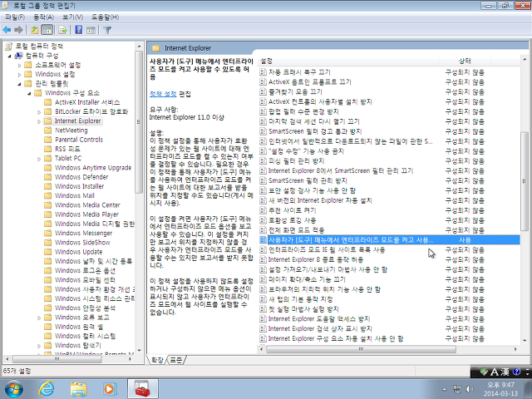Viewport: 532px width, 399px height.
Task: Show hidden tray icons arrow
Action: click(x=445, y=390)
